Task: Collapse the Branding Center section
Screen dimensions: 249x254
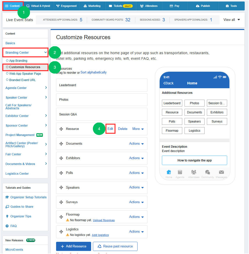Action: tap(45, 52)
